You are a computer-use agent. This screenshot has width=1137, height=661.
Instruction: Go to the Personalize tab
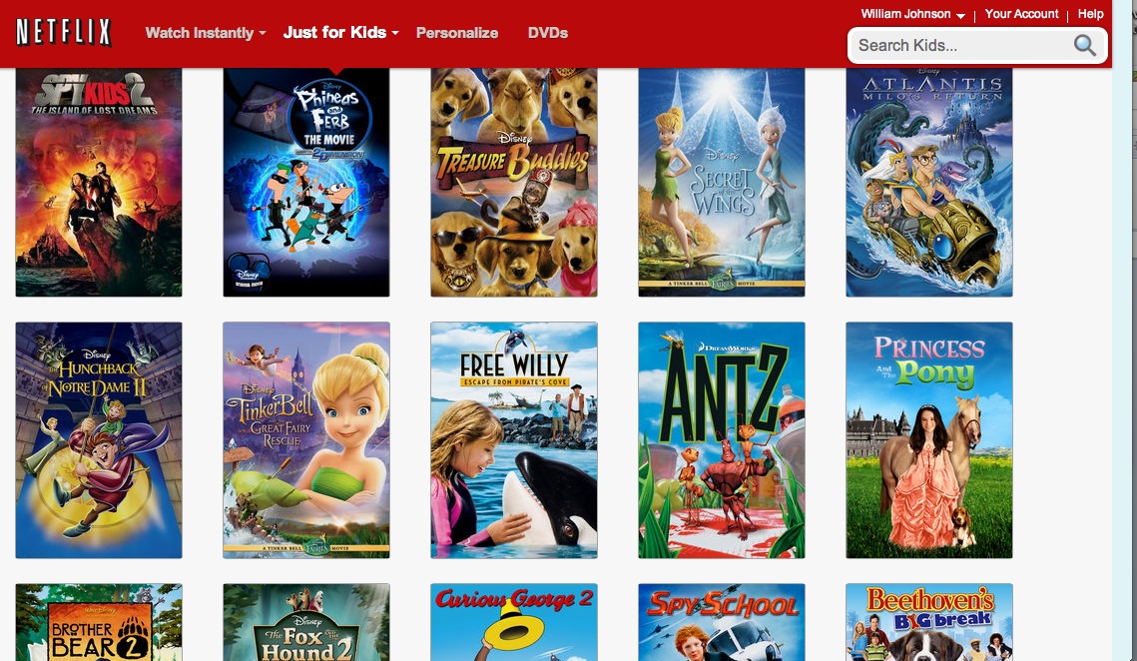[x=457, y=33]
